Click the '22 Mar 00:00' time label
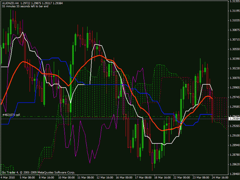This screenshot has height=180, width=240. pos(182,177)
